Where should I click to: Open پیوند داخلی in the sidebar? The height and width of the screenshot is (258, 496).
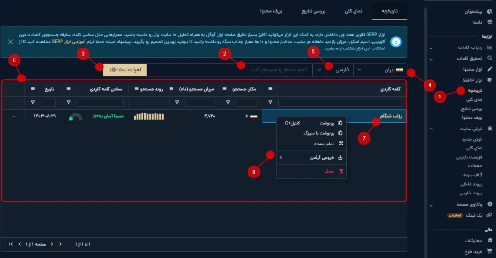pos(471,184)
